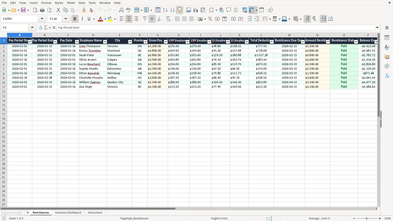Increase the indent

250,19
